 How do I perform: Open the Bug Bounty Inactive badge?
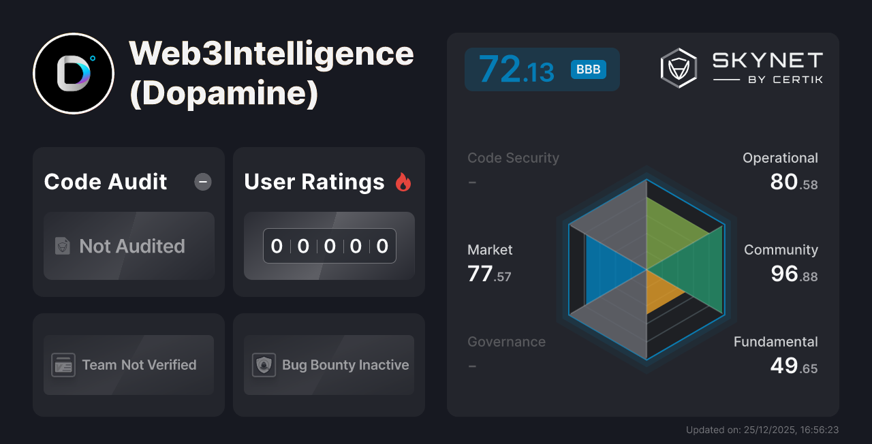(328, 365)
